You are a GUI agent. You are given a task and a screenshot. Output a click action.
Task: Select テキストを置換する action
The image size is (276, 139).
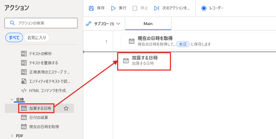(x=43, y=63)
